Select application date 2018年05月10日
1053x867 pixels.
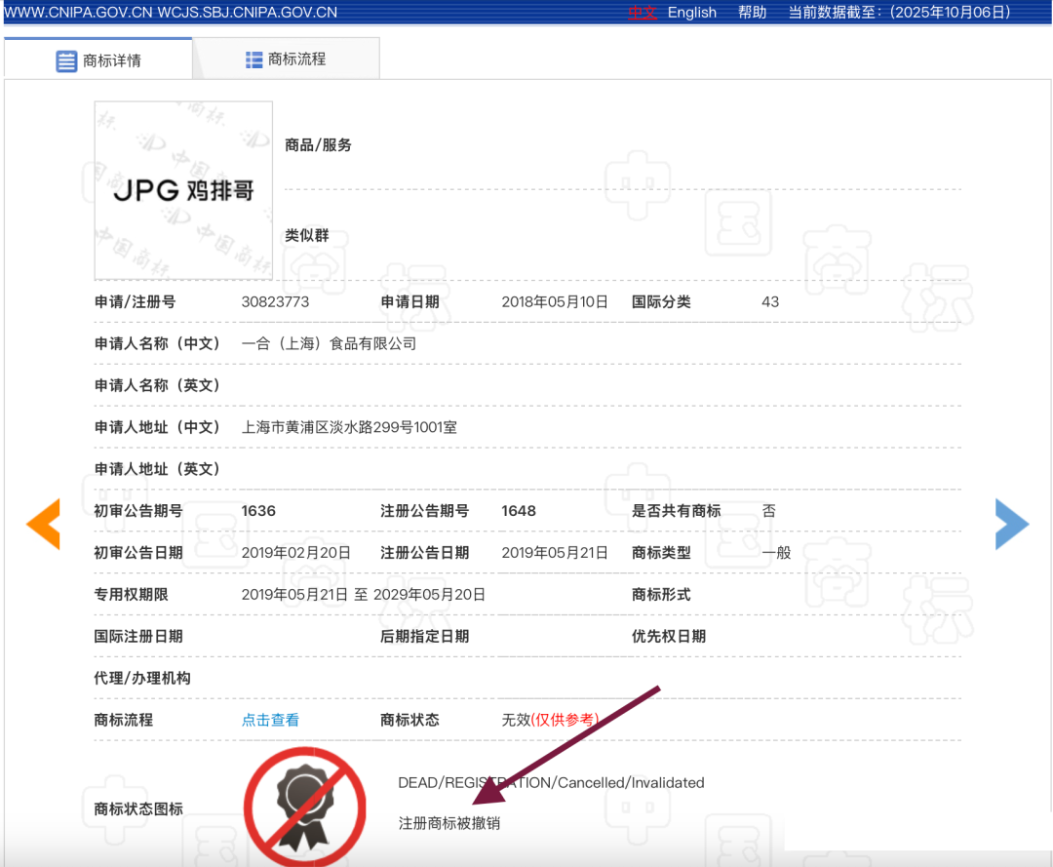(555, 301)
